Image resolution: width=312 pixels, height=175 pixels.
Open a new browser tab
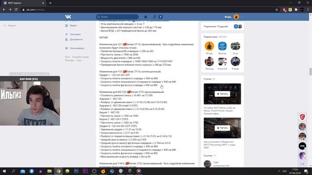click(50, 3)
